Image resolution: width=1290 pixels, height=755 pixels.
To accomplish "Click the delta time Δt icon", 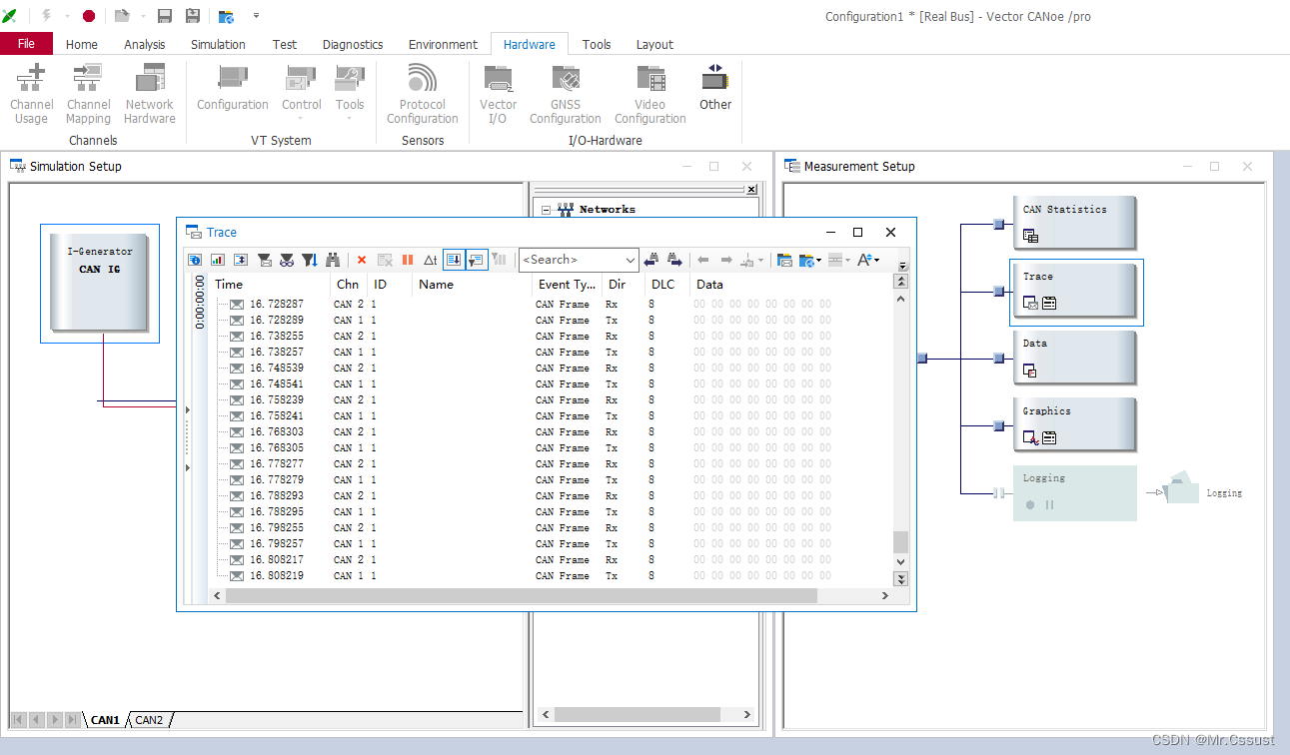I will [431, 260].
